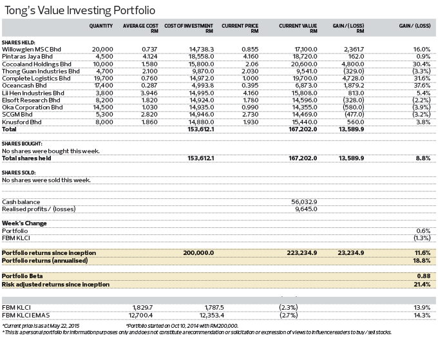438x340 pixels.
Task: Click Willowglen current value 17,100.0
Action: tap(306, 50)
